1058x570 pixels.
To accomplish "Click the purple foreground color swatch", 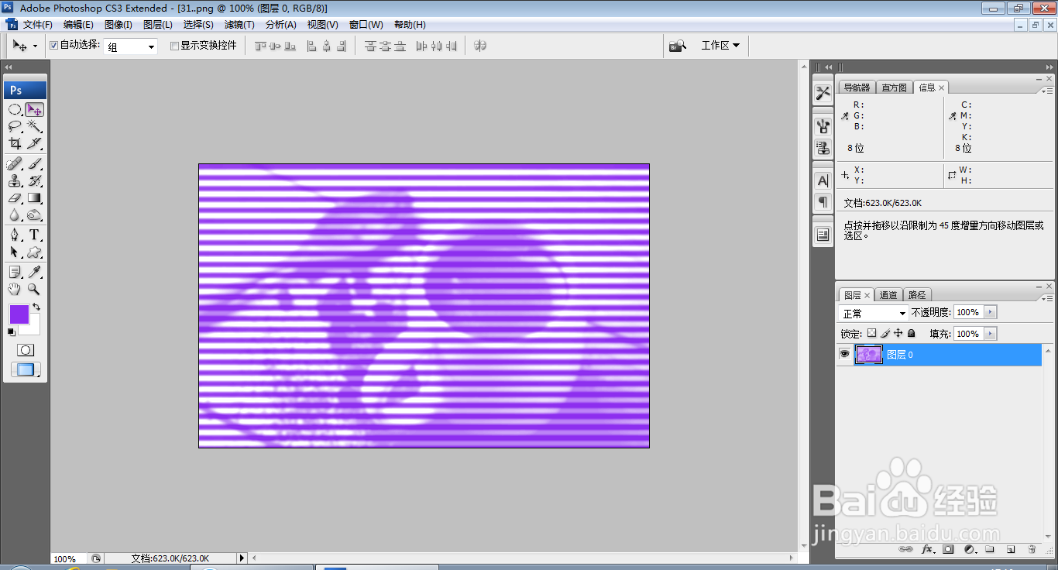I will [19, 314].
